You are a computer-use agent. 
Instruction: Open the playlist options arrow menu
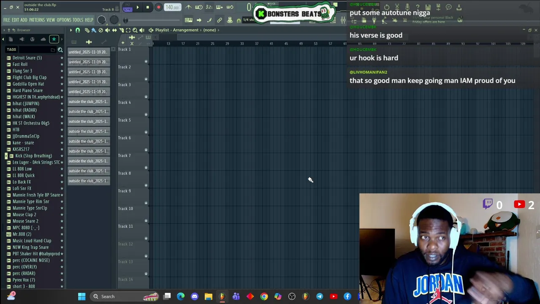point(71,30)
